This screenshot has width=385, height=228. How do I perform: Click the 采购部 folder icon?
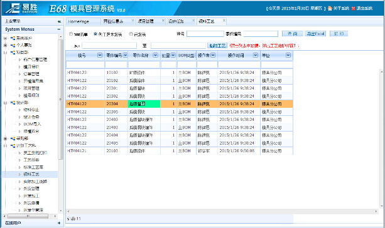tap(13, 138)
